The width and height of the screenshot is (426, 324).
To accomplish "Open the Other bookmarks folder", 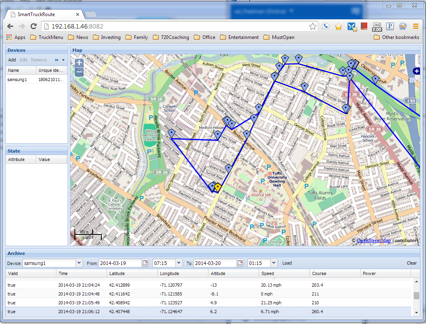I will coord(396,37).
